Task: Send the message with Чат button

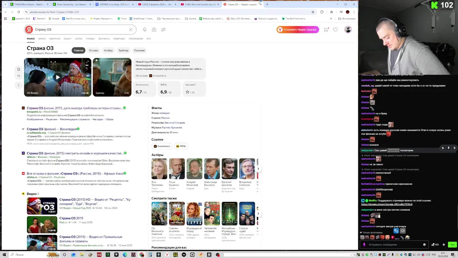Action: [452, 245]
